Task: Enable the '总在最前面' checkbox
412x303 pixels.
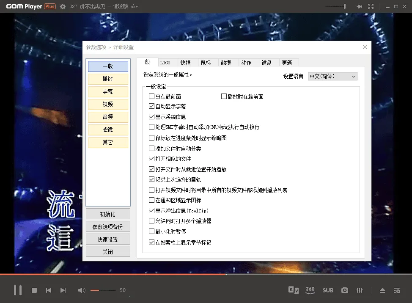Action: pyautogui.click(x=151, y=96)
